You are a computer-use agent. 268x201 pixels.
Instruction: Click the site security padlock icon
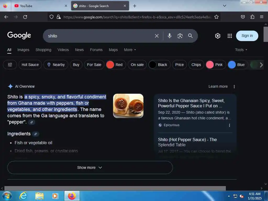(x=59, y=17)
